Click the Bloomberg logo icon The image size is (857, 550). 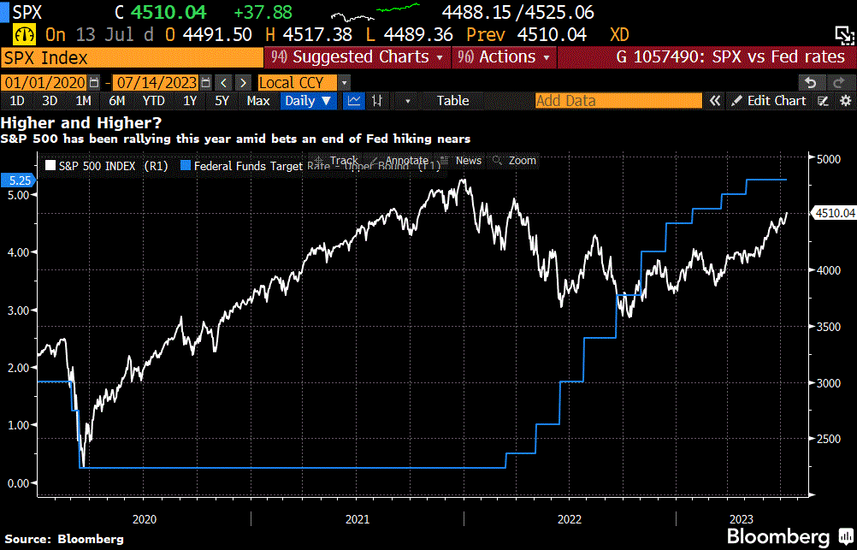[x=845, y=535]
